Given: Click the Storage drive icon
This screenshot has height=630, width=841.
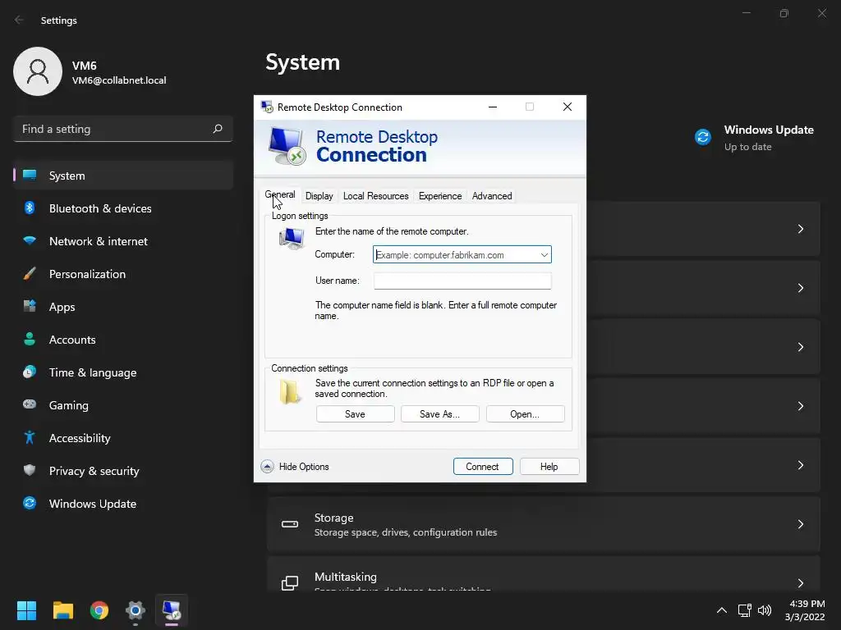Looking at the screenshot, I should coord(290,524).
